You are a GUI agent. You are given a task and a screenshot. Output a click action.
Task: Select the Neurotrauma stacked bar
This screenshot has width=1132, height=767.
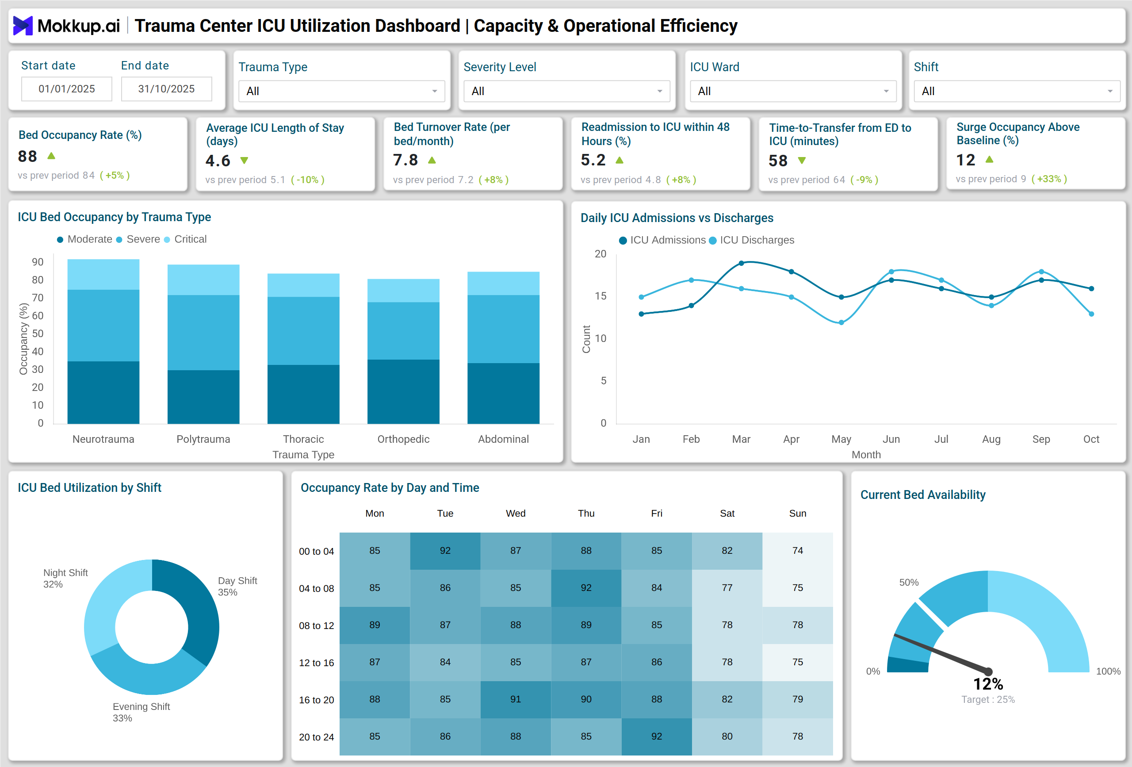point(103,341)
